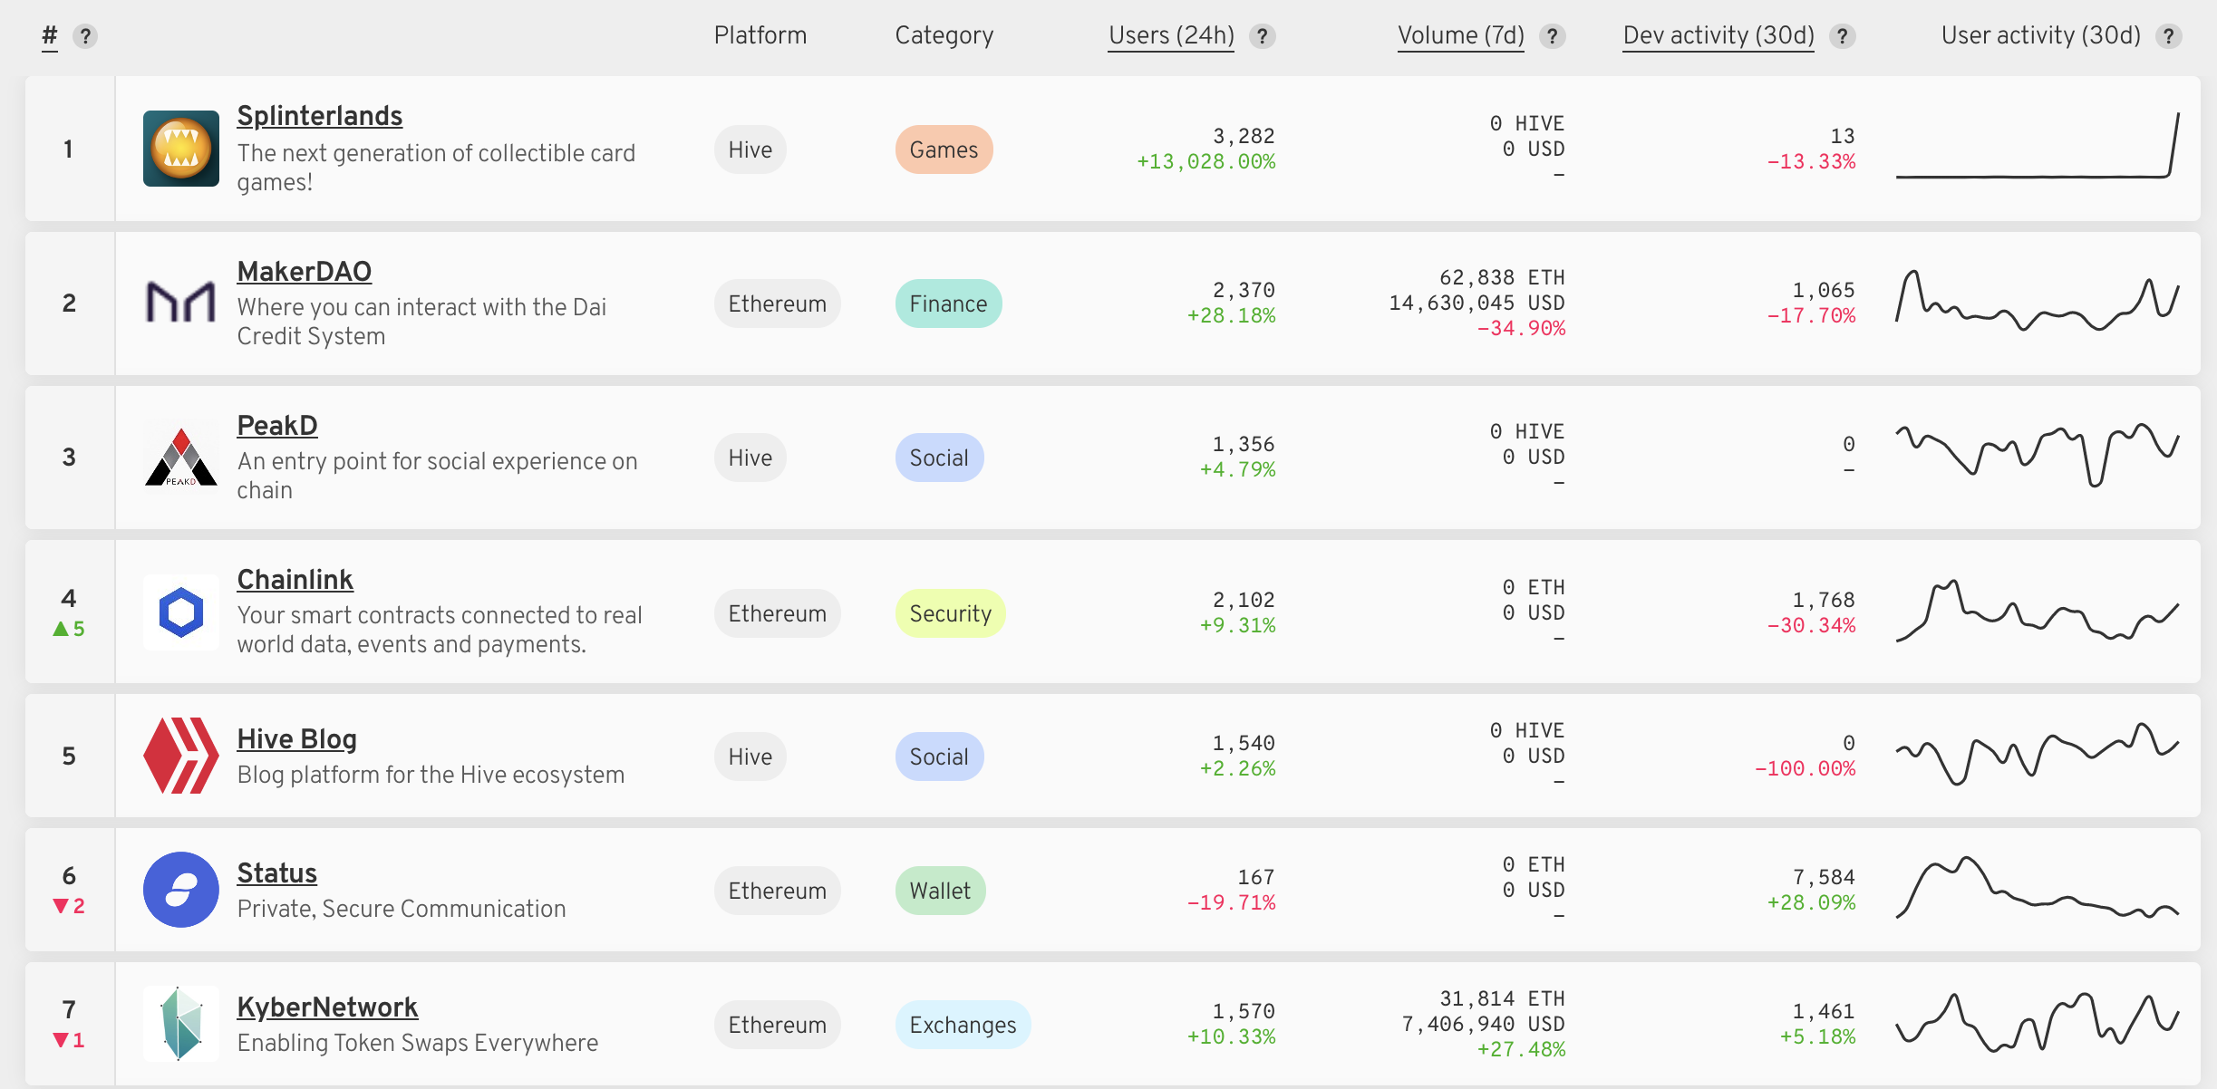2217x1089 pixels.
Task: Select the Security category tag
Action: click(x=951, y=613)
